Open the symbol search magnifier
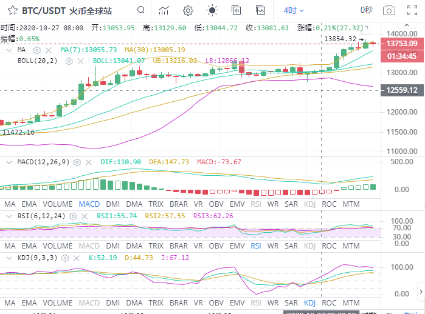425x314 pixels. pyautogui.click(x=140, y=10)
